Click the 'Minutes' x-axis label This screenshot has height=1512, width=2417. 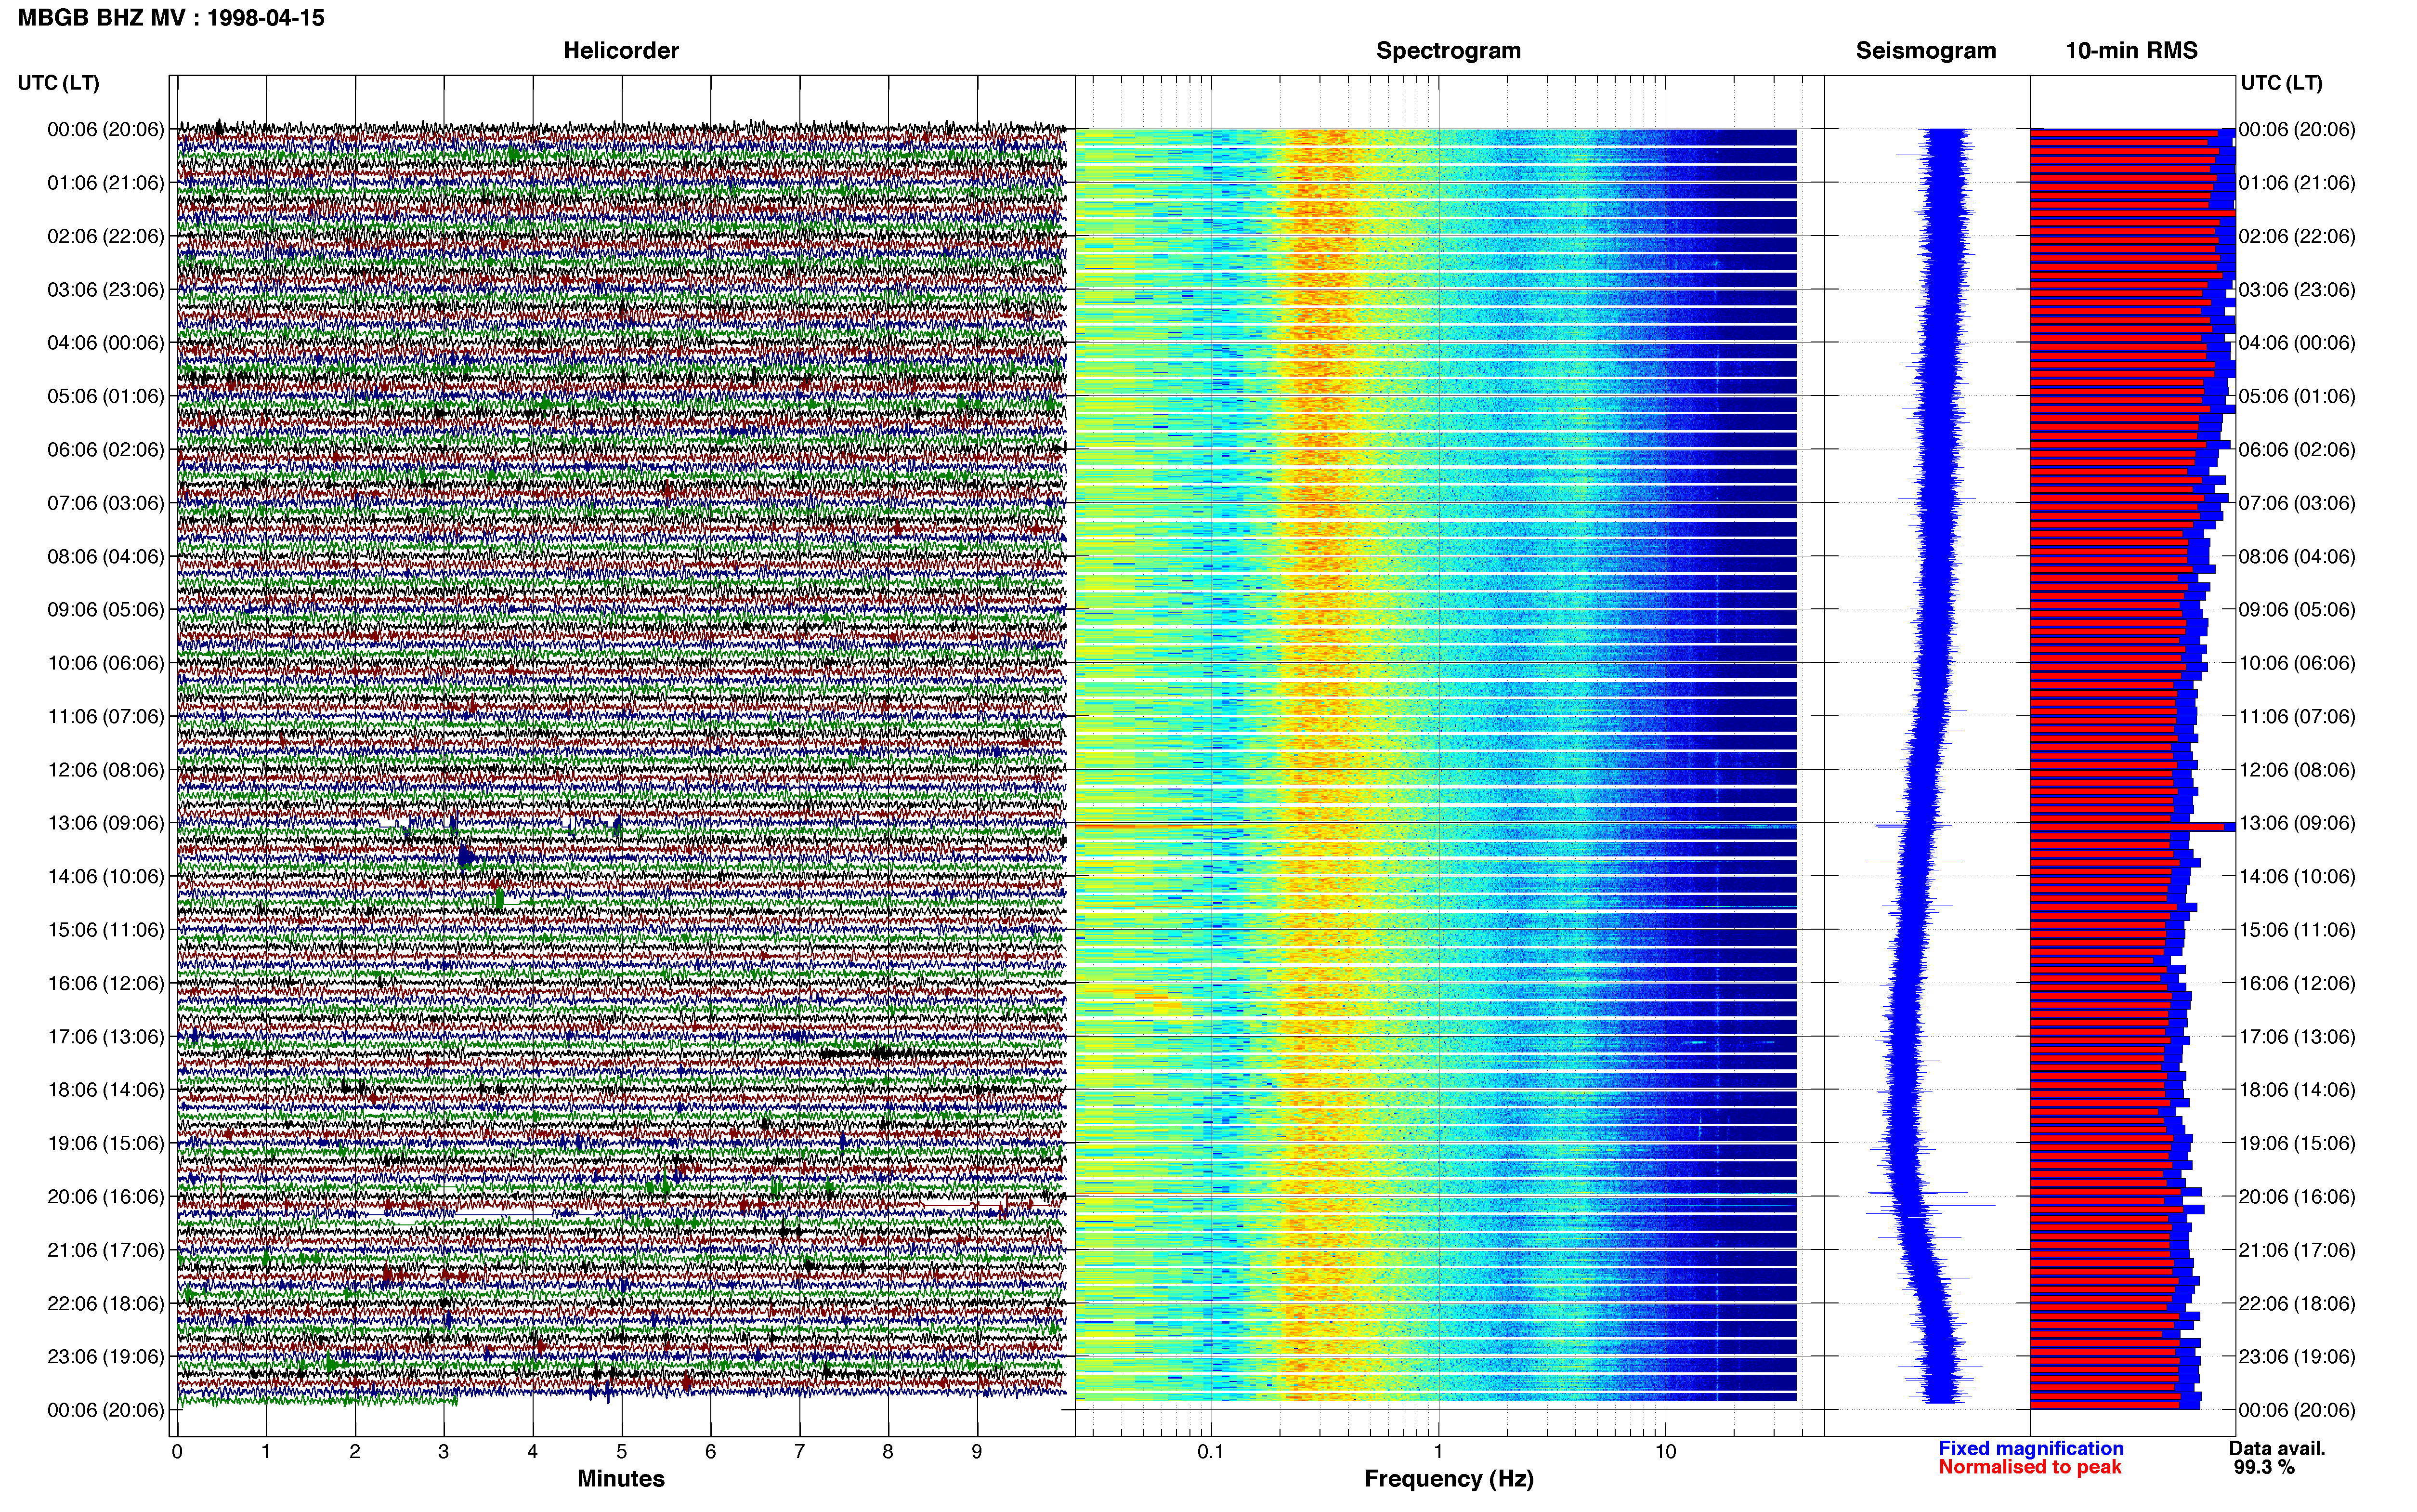621,1479
